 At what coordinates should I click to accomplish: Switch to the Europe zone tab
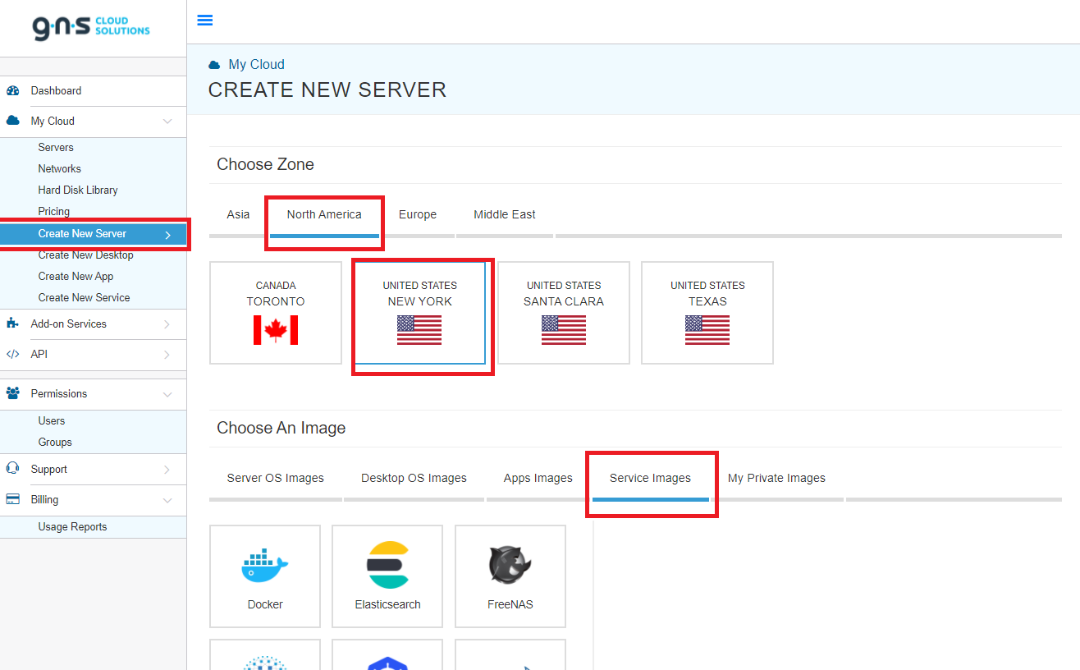coord(418,214)
